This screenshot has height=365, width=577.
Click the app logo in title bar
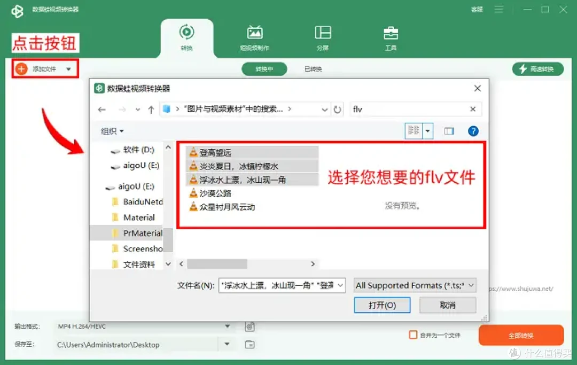coord(17,11)
